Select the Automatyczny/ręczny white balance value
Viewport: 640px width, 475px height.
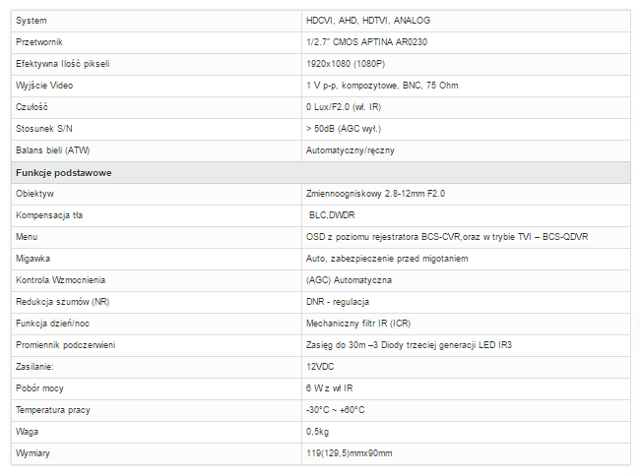click(351, 150)
